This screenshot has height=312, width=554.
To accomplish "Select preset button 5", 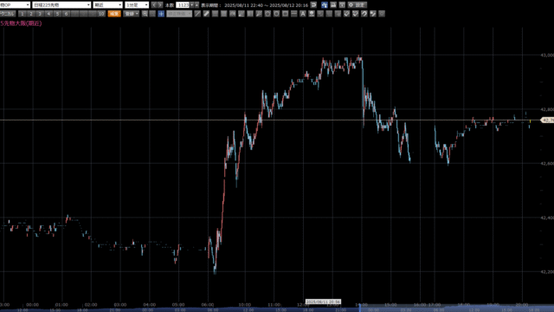I will [57, 14].
